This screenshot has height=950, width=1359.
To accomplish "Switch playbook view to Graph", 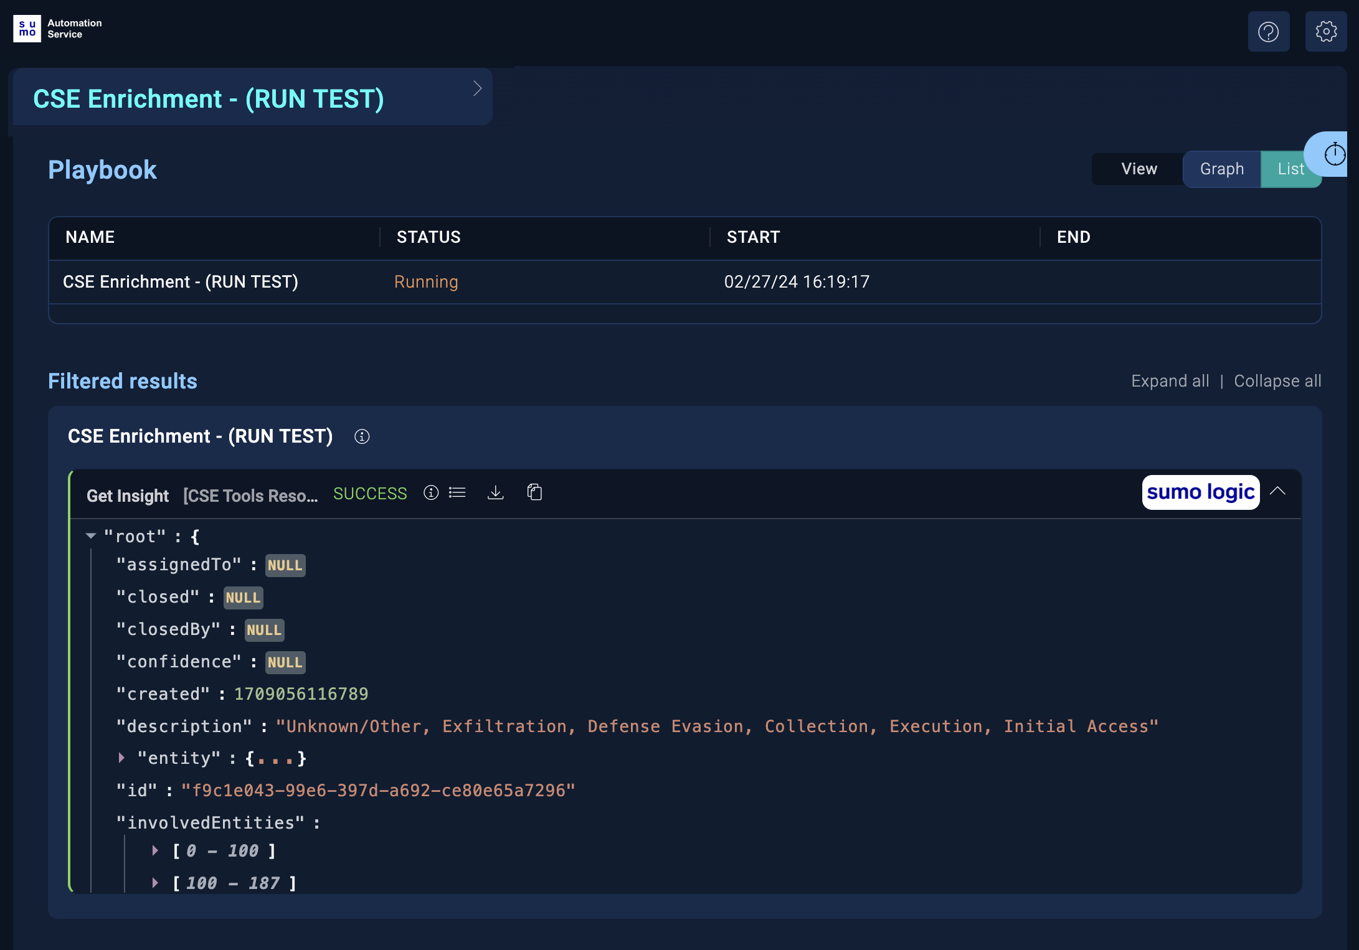I will coord(1221,169).
